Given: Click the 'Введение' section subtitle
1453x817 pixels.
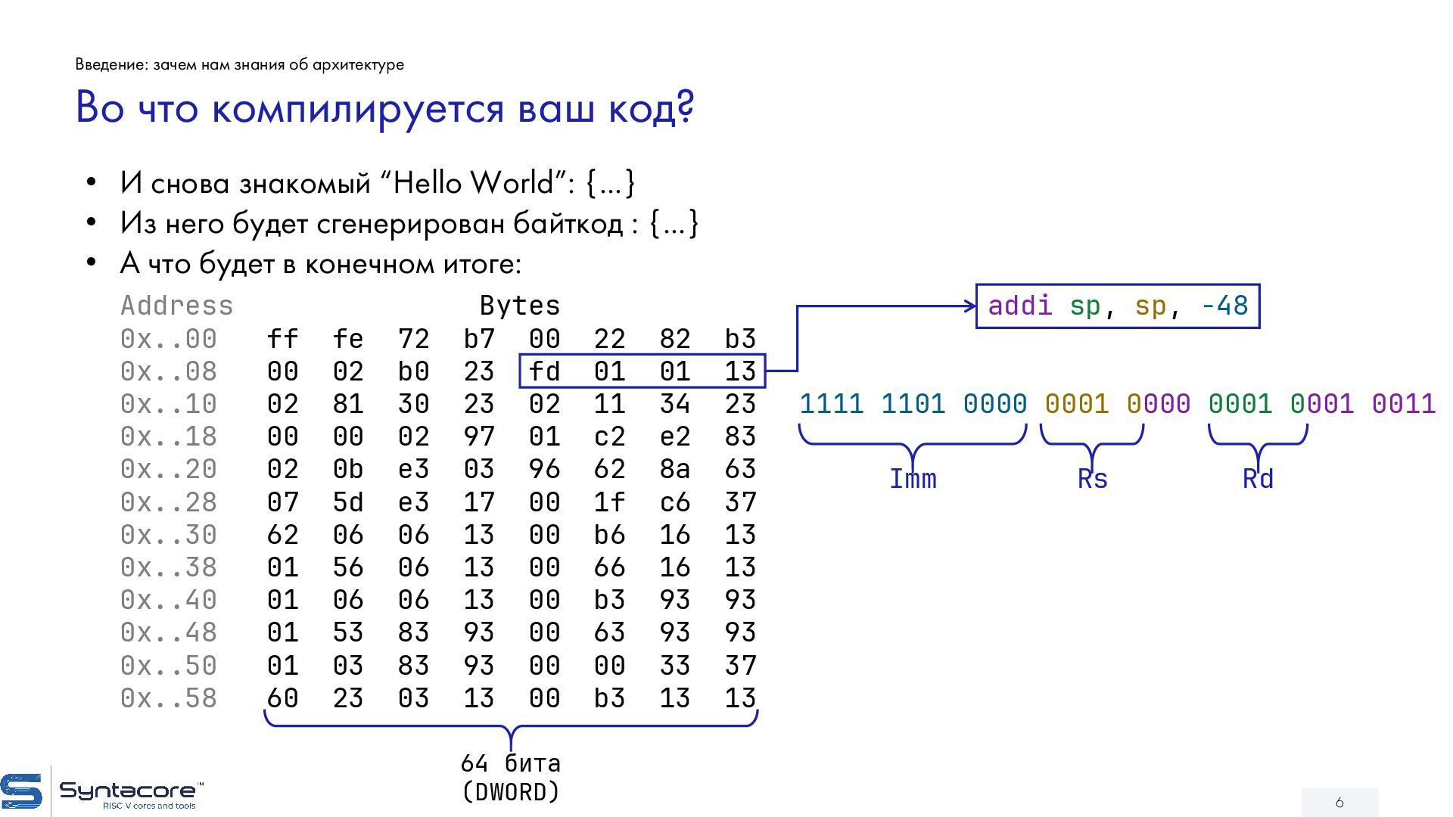Looking at the screenshot, I should pyautogui.click(x=239, y=65).
